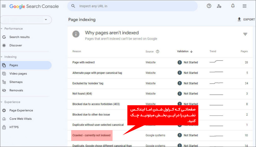Click the Sitemaps tree icon
This screenshot has height=147, width=256.
tap(4, 82)
